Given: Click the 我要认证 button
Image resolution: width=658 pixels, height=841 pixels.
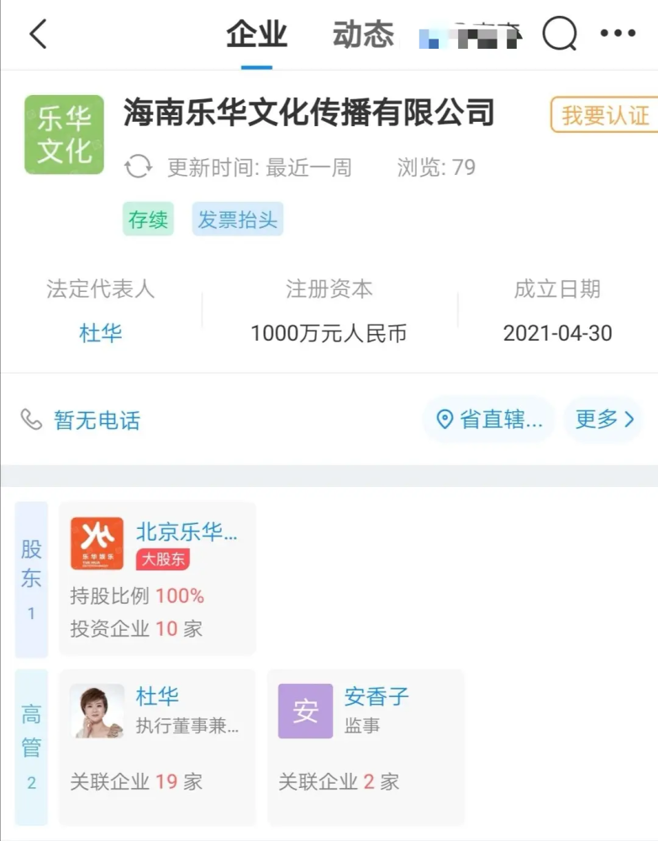Looking at the screenshot, I should coord(604,114).
